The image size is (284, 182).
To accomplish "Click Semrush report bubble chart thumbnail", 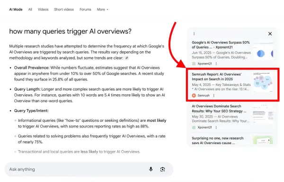I will 263,82.
